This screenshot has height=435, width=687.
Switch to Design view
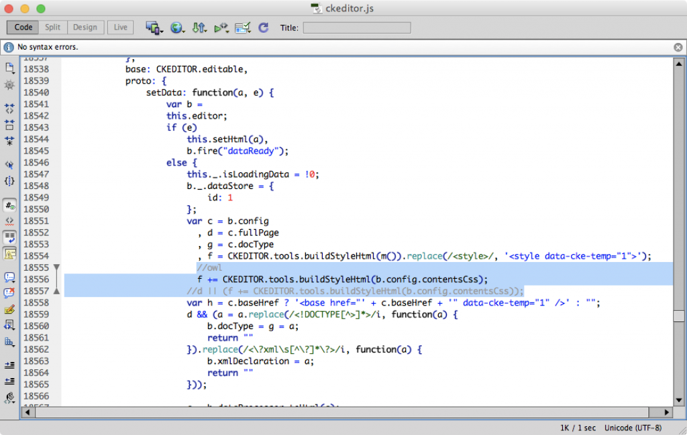tap(85, 27)
